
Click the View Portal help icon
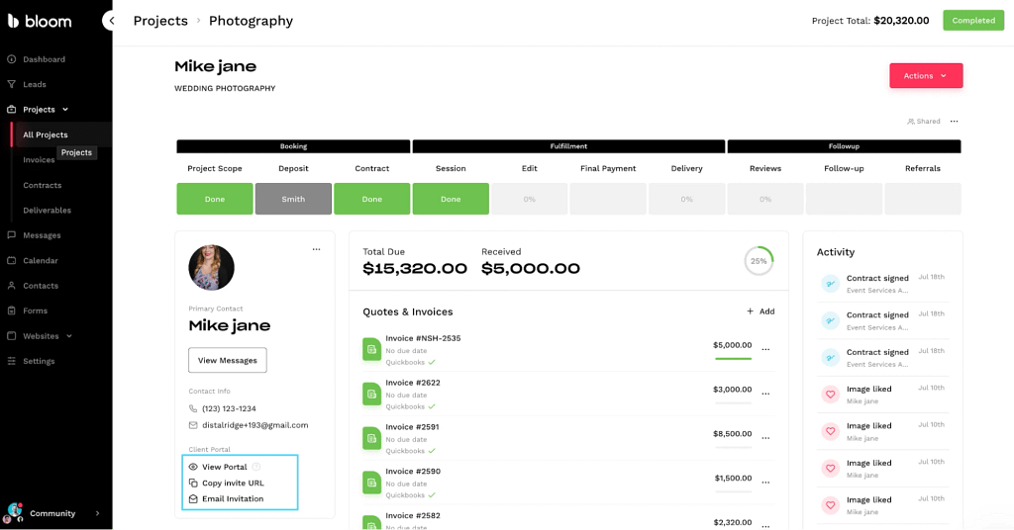click(x=256, y=467)
